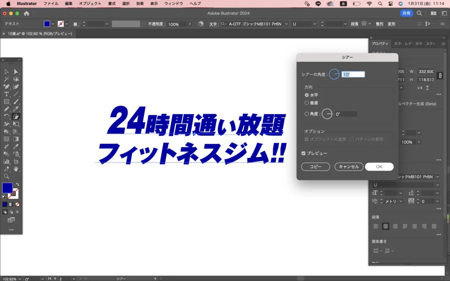Viewport: 450px width, 281px height.
Task: Toggle the プレビュー checkbox
Action: click(304, 153)
